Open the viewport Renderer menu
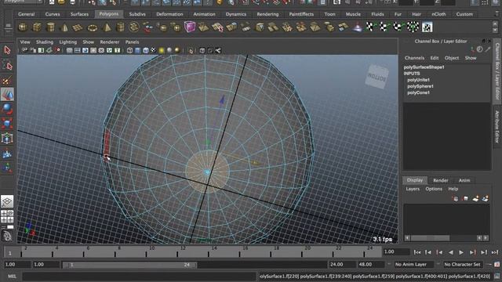Screen dimensions: 502x282 point(110,42)
